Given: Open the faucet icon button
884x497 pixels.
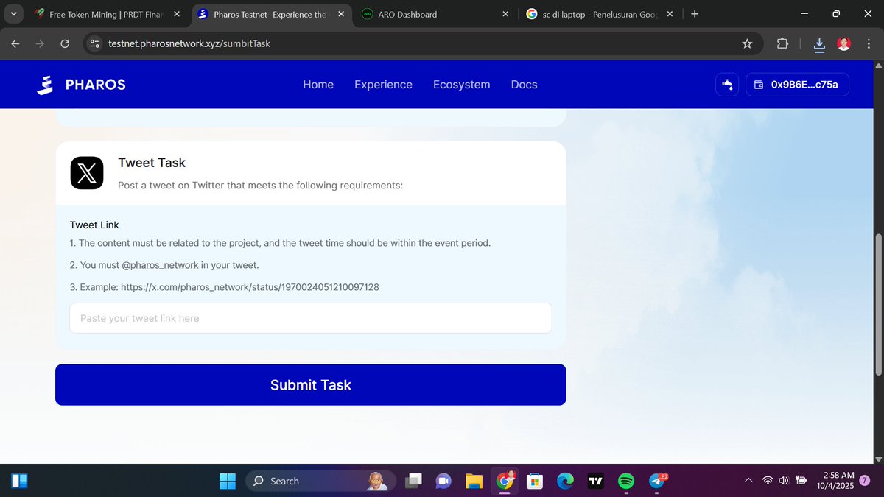Looking at the screenshot, I should (x=727, y=85).
